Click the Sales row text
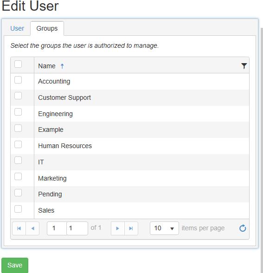The image size is (263, 273). coord(46,210)
